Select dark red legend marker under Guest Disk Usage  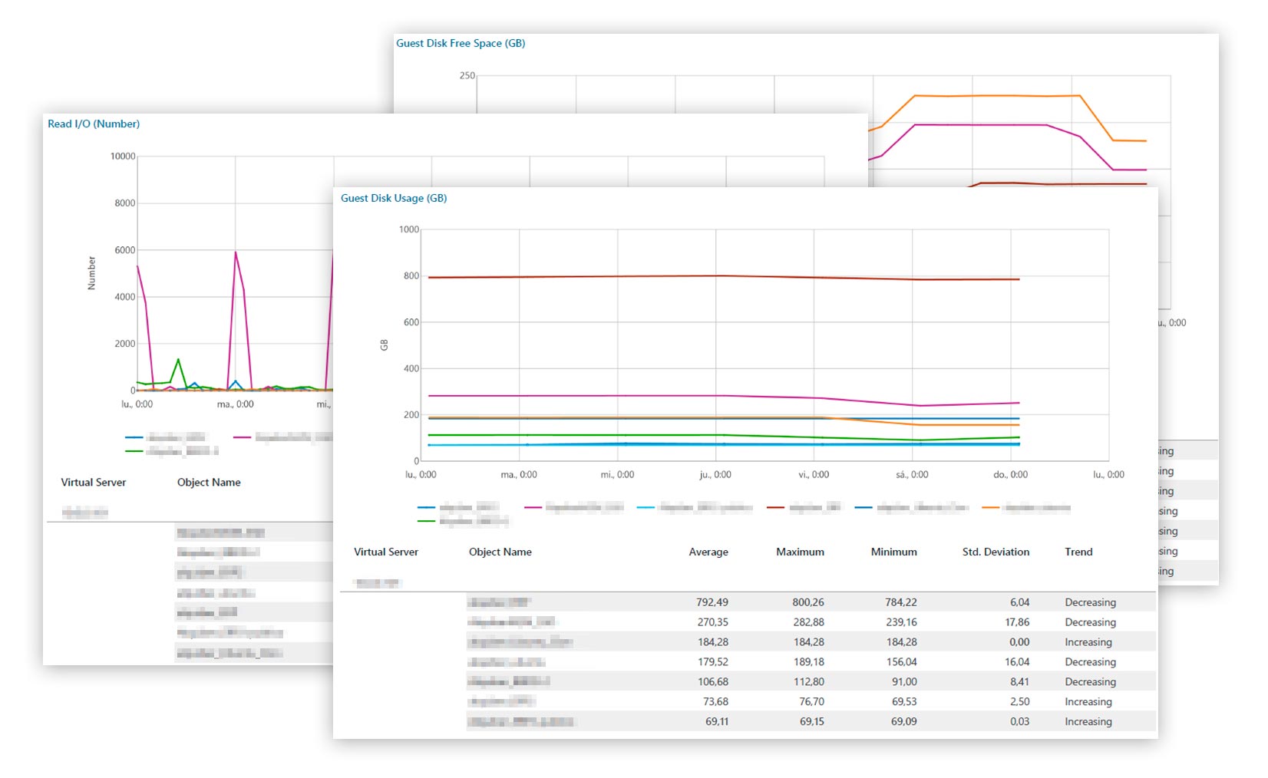tap(776, 508)
